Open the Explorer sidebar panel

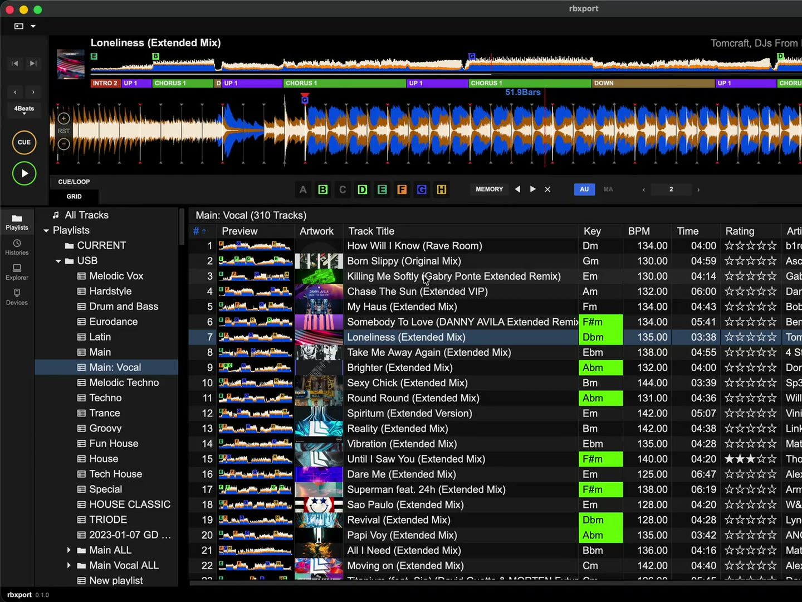17,272
